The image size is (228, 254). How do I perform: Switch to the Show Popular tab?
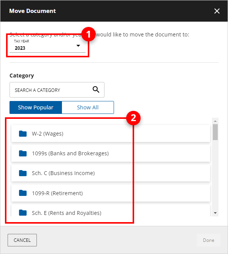[x=36, y=107]
